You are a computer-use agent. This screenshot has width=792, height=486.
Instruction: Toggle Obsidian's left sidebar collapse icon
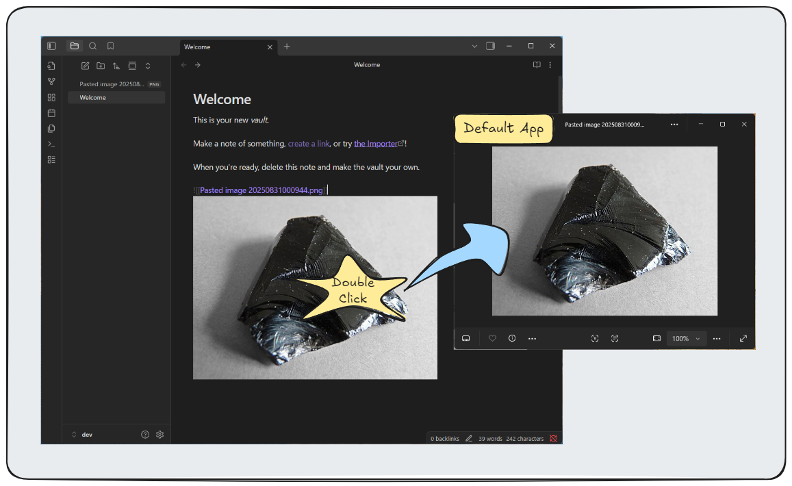pos(51,46)
